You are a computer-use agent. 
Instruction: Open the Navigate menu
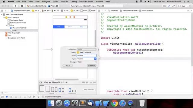click(x=46, y=1)
